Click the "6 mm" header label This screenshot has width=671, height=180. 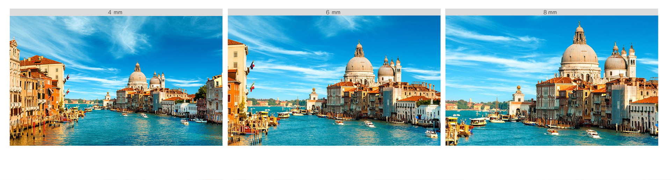[333, 12]
